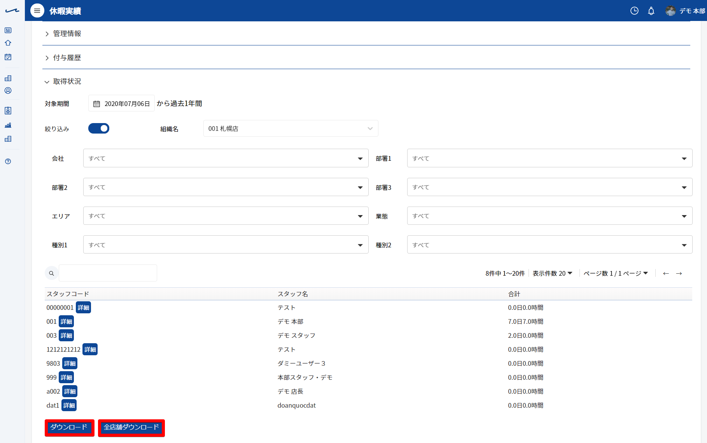This screenshot has height=443, width=707.
Task: Click 詳細 for staff 999
Action: pyautogui.click(x=66, y=377)
